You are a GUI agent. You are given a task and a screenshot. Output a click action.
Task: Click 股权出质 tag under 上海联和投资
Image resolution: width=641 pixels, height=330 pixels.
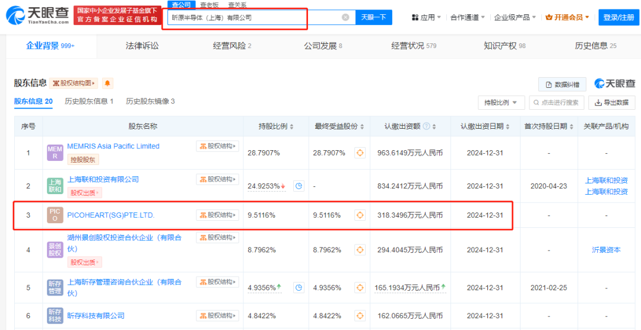pyautogui.click(x=85, y=193)
